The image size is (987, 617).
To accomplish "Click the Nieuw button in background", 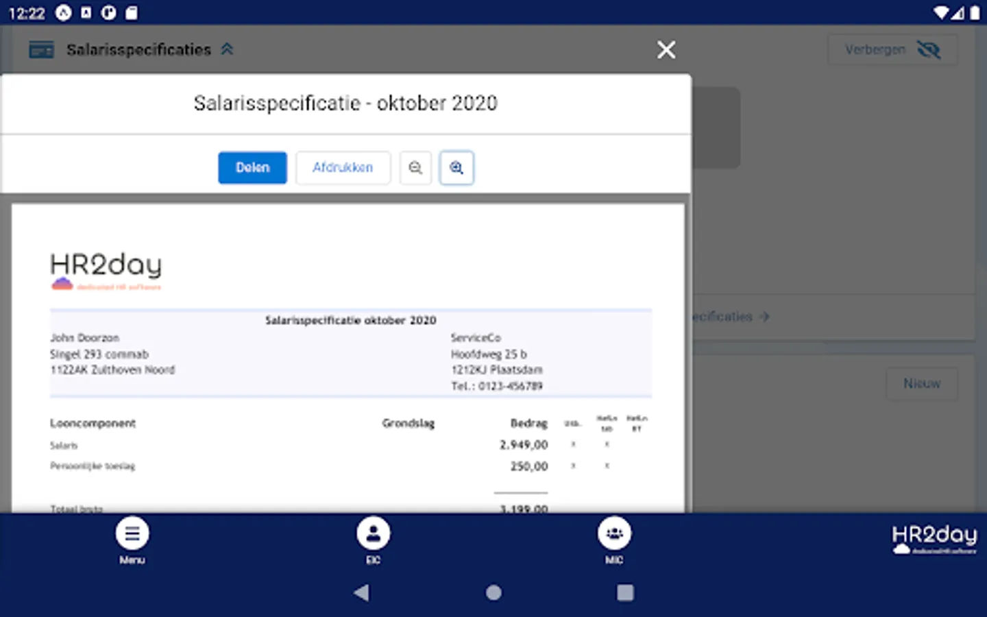I will tap(922, 383).
